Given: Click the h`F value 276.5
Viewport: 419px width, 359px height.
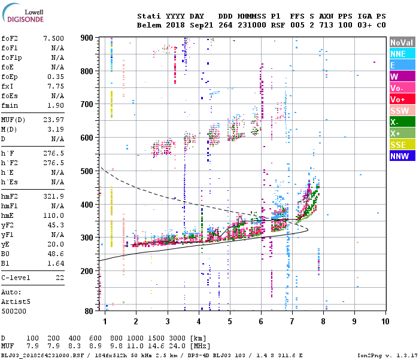Looking at the screenshot, I should [54, 153].
